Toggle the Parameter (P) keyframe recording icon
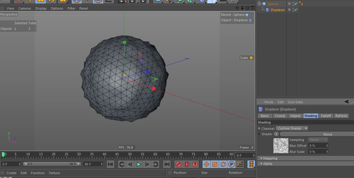Image resolution: width=354 pixels, height=178 pixels. click(232, 164)
